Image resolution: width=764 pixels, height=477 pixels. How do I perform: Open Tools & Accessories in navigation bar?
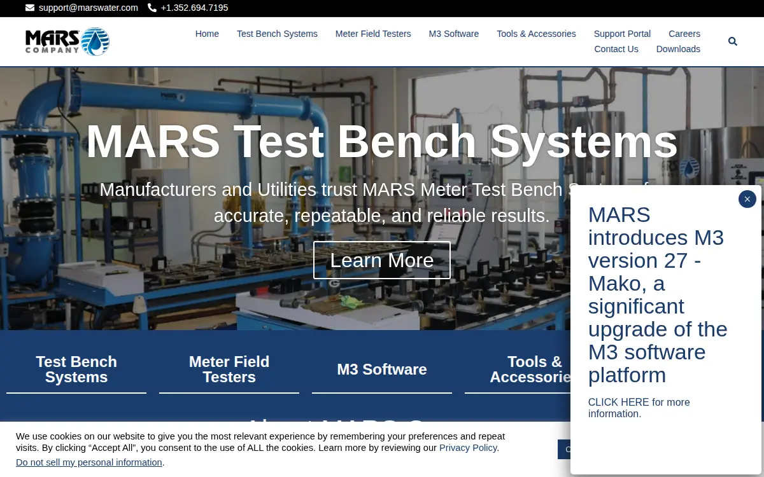[536, 34]
